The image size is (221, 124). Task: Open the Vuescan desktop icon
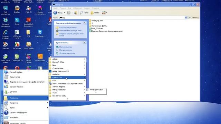6,46
